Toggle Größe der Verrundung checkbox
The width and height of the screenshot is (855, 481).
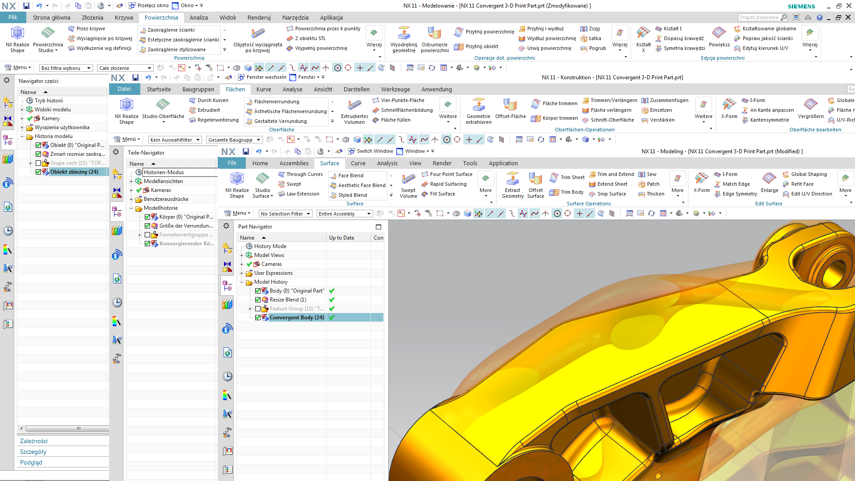coord(147,226)
